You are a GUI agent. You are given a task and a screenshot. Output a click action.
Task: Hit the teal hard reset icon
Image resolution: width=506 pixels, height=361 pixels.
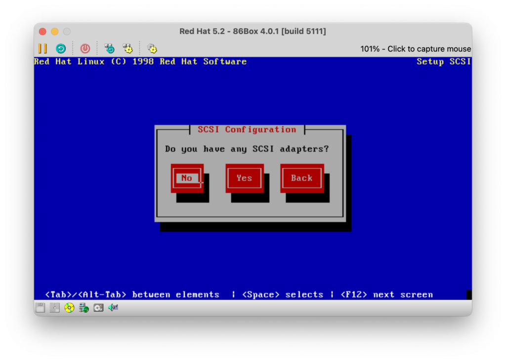[61, 49]
